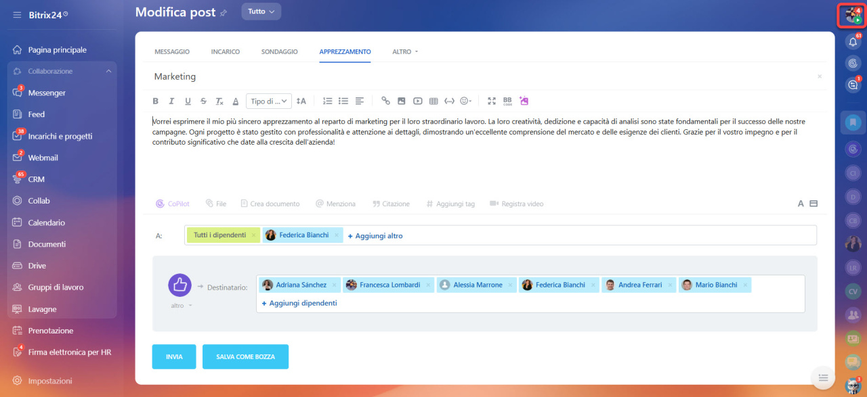This screenshot has width=867, height=397.
Task: Open the 'Tipo di...' font dropdown
Action: [269, 101]
